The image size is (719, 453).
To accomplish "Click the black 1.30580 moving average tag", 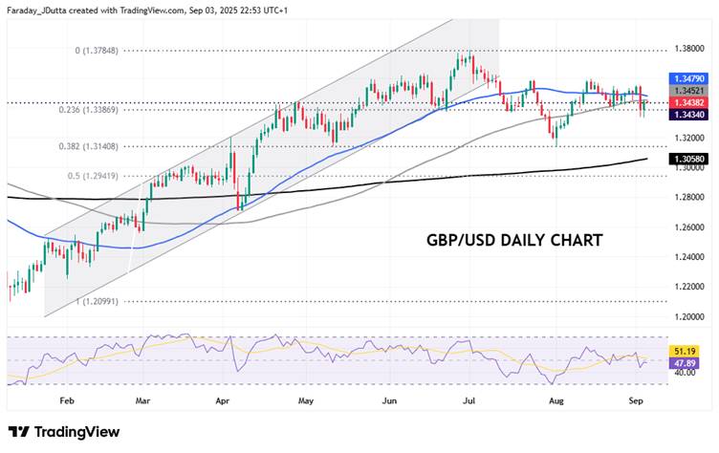I will 688,159.
